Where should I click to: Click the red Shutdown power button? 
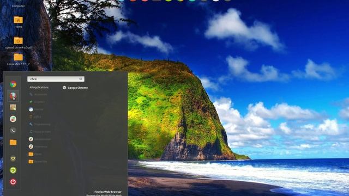click(13, 182)
